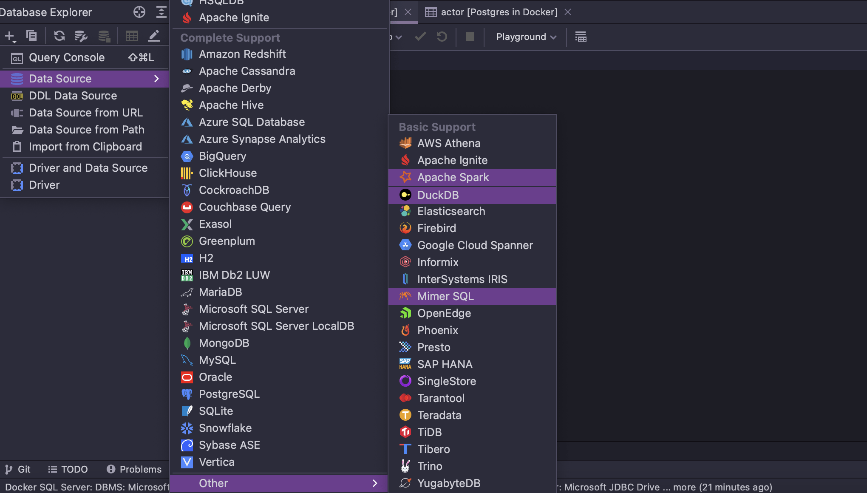Click the crosshair locate icon in Database Explorer header
The height and width of the screenshot is (493, 867).
[x=139, y=12]
